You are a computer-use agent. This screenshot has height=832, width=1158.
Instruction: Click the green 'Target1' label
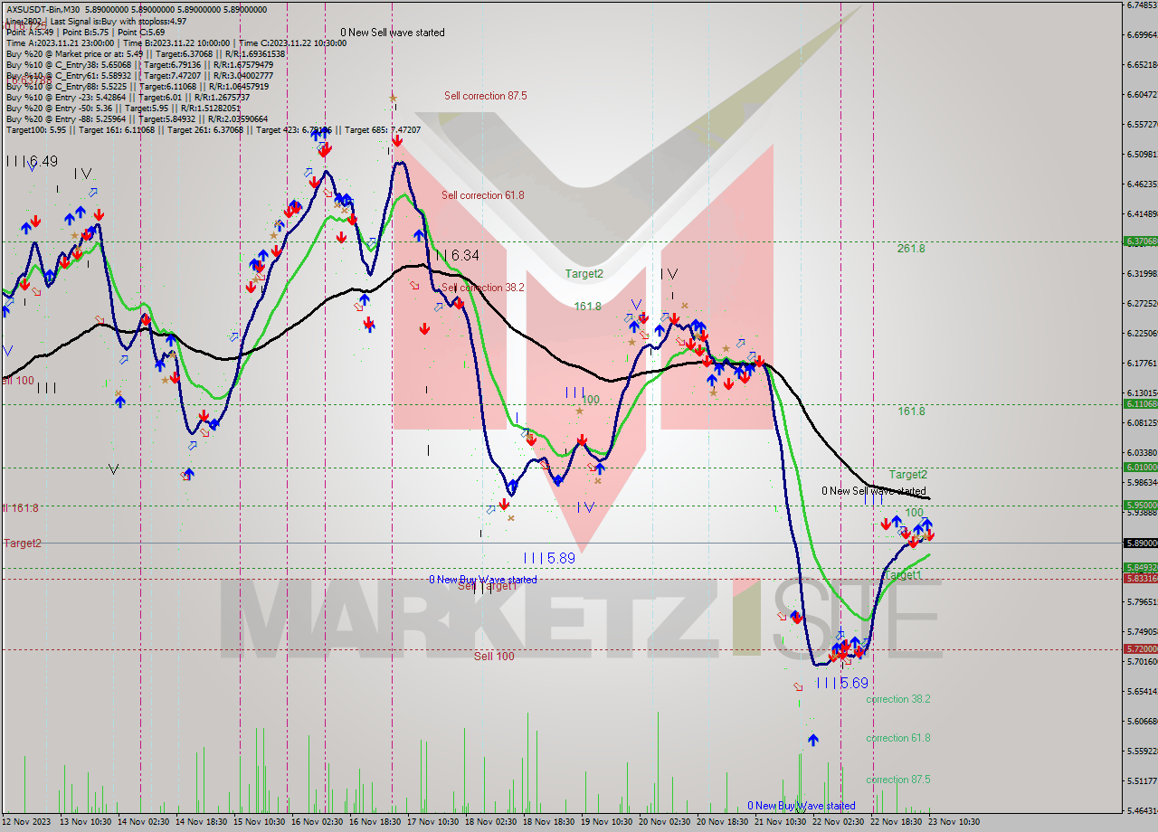click(x=904, y=575)
